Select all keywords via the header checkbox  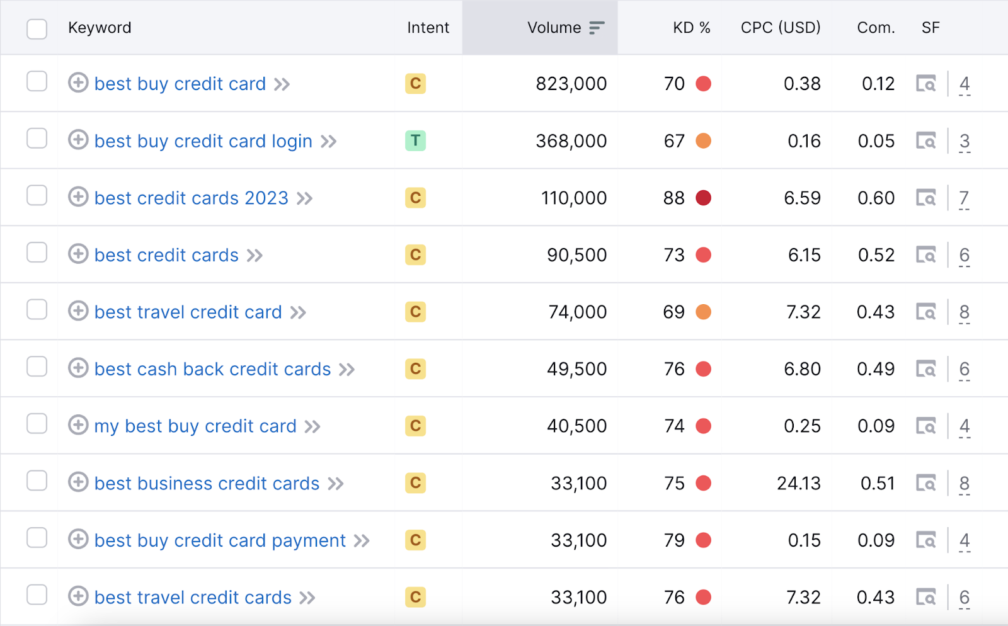37,28
